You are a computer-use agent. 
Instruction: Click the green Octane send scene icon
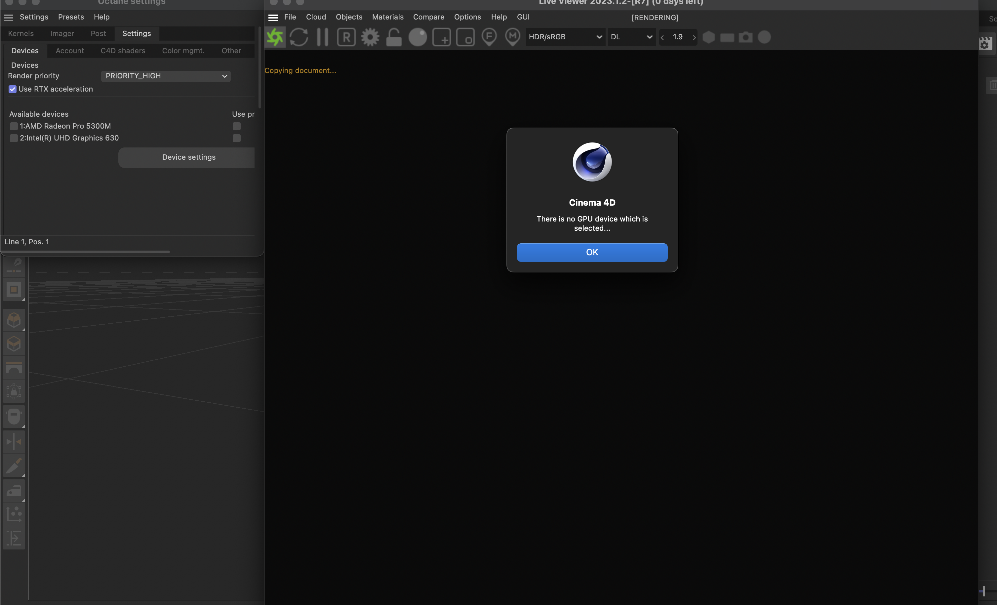point(275,37)
